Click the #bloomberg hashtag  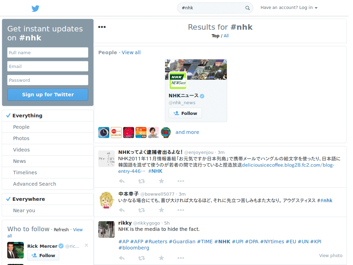point(134,248)
